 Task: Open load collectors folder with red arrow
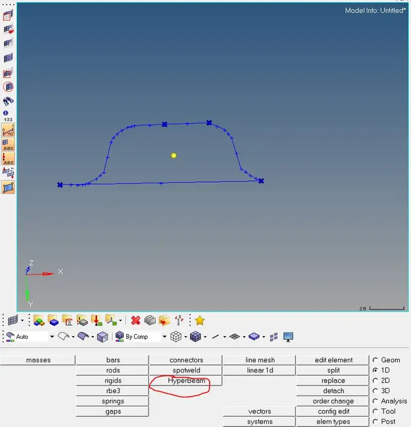[x=96, y=320]
